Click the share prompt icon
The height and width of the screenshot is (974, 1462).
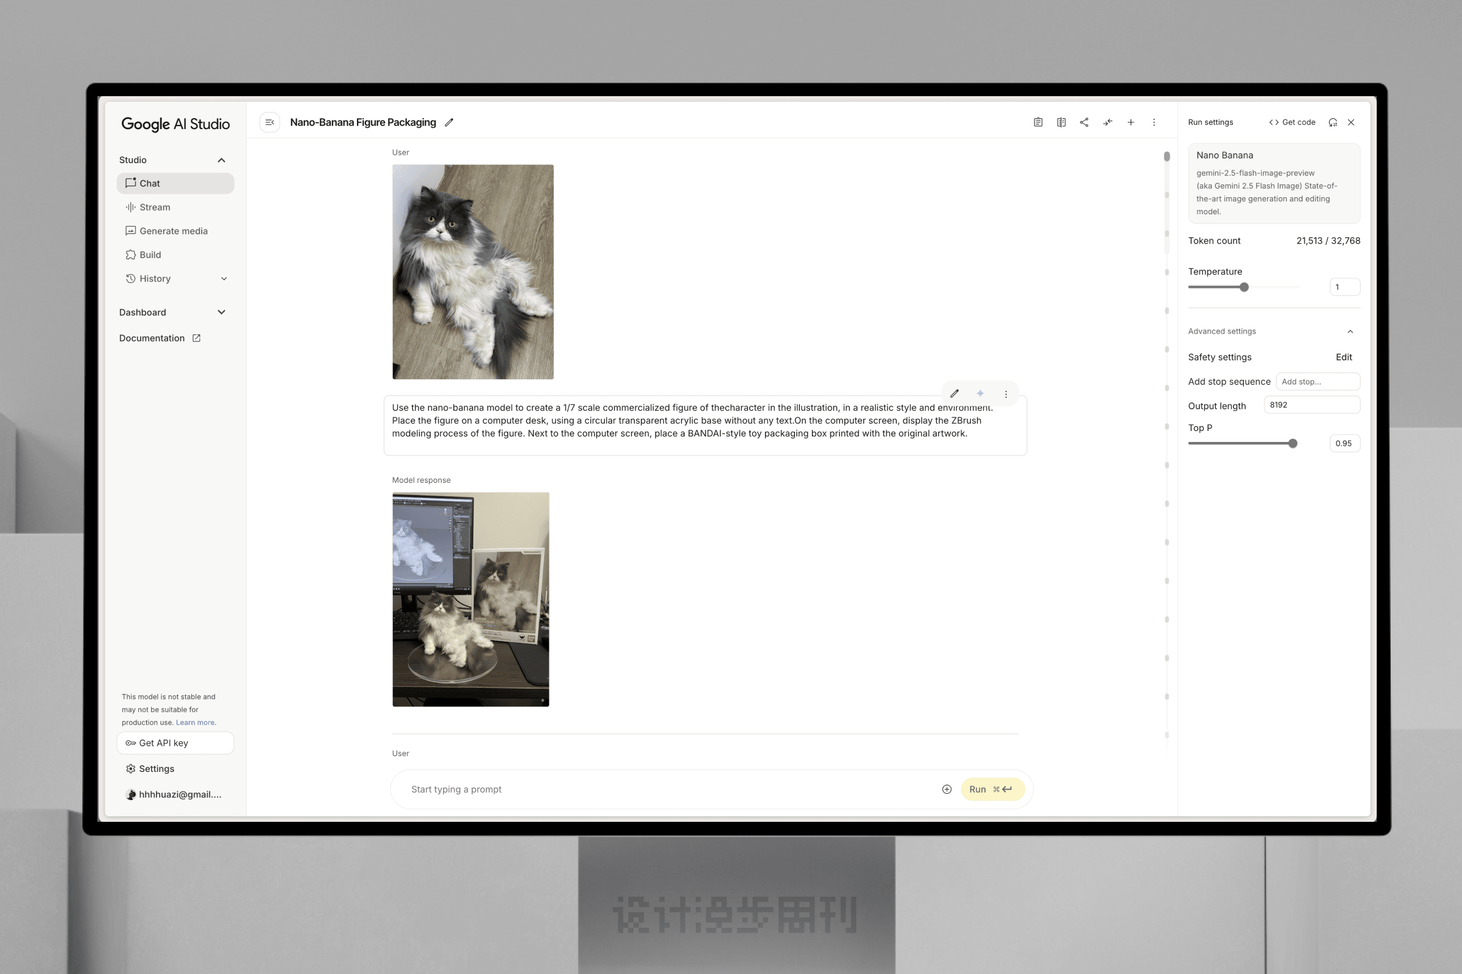click(1084, 122)
